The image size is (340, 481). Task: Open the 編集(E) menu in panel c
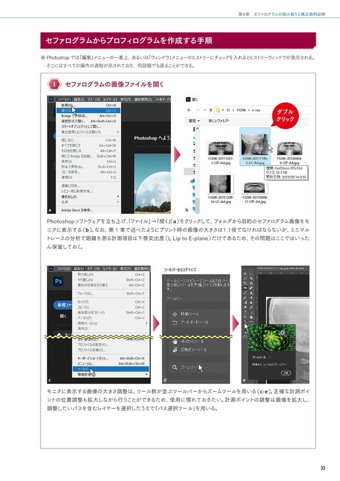click(79, 268)
